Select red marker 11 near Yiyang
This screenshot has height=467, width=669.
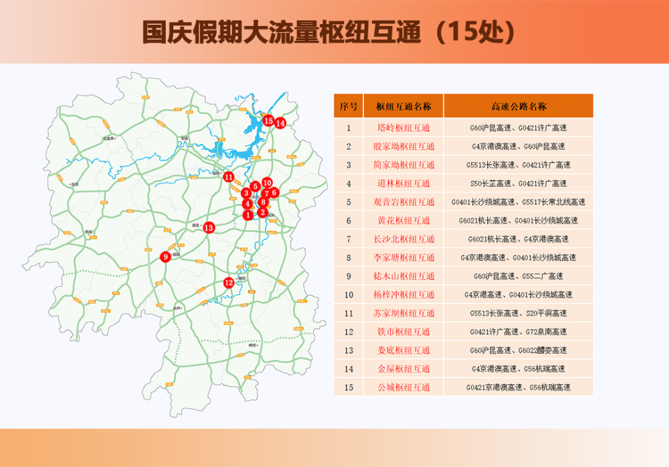coord(228,177)
